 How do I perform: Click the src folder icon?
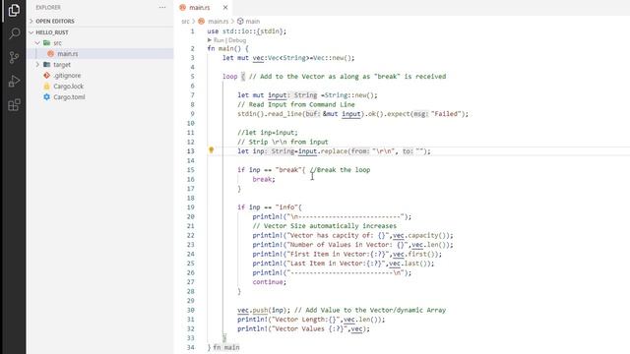pos(46,42)
